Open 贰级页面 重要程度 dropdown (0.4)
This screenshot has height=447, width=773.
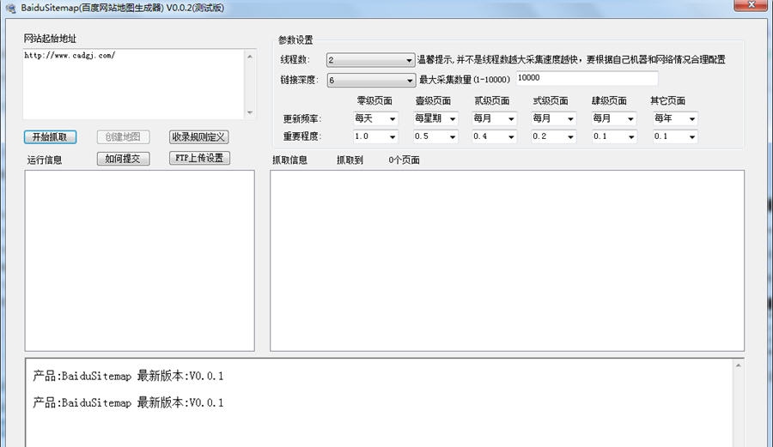494,136
